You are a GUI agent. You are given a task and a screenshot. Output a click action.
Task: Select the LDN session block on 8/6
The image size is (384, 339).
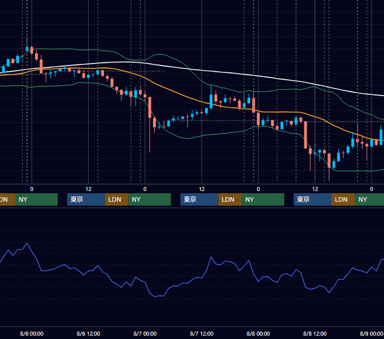pos(116,199)
